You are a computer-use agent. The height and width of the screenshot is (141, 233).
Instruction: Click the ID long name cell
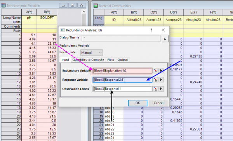coord(114,20)
